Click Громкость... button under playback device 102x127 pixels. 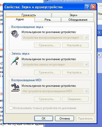point(47,45)
